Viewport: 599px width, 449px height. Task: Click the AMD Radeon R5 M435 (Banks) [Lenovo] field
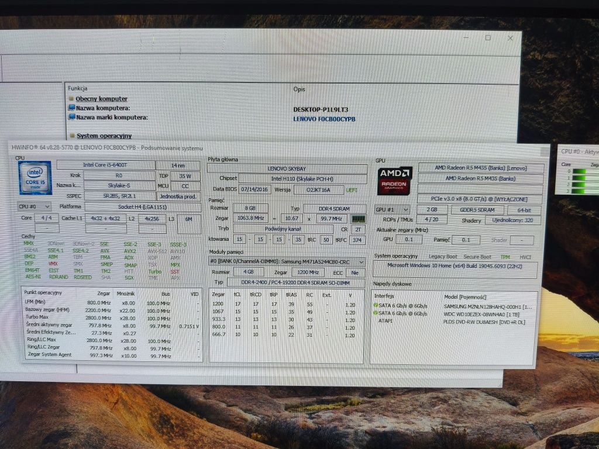pos(481,168)
